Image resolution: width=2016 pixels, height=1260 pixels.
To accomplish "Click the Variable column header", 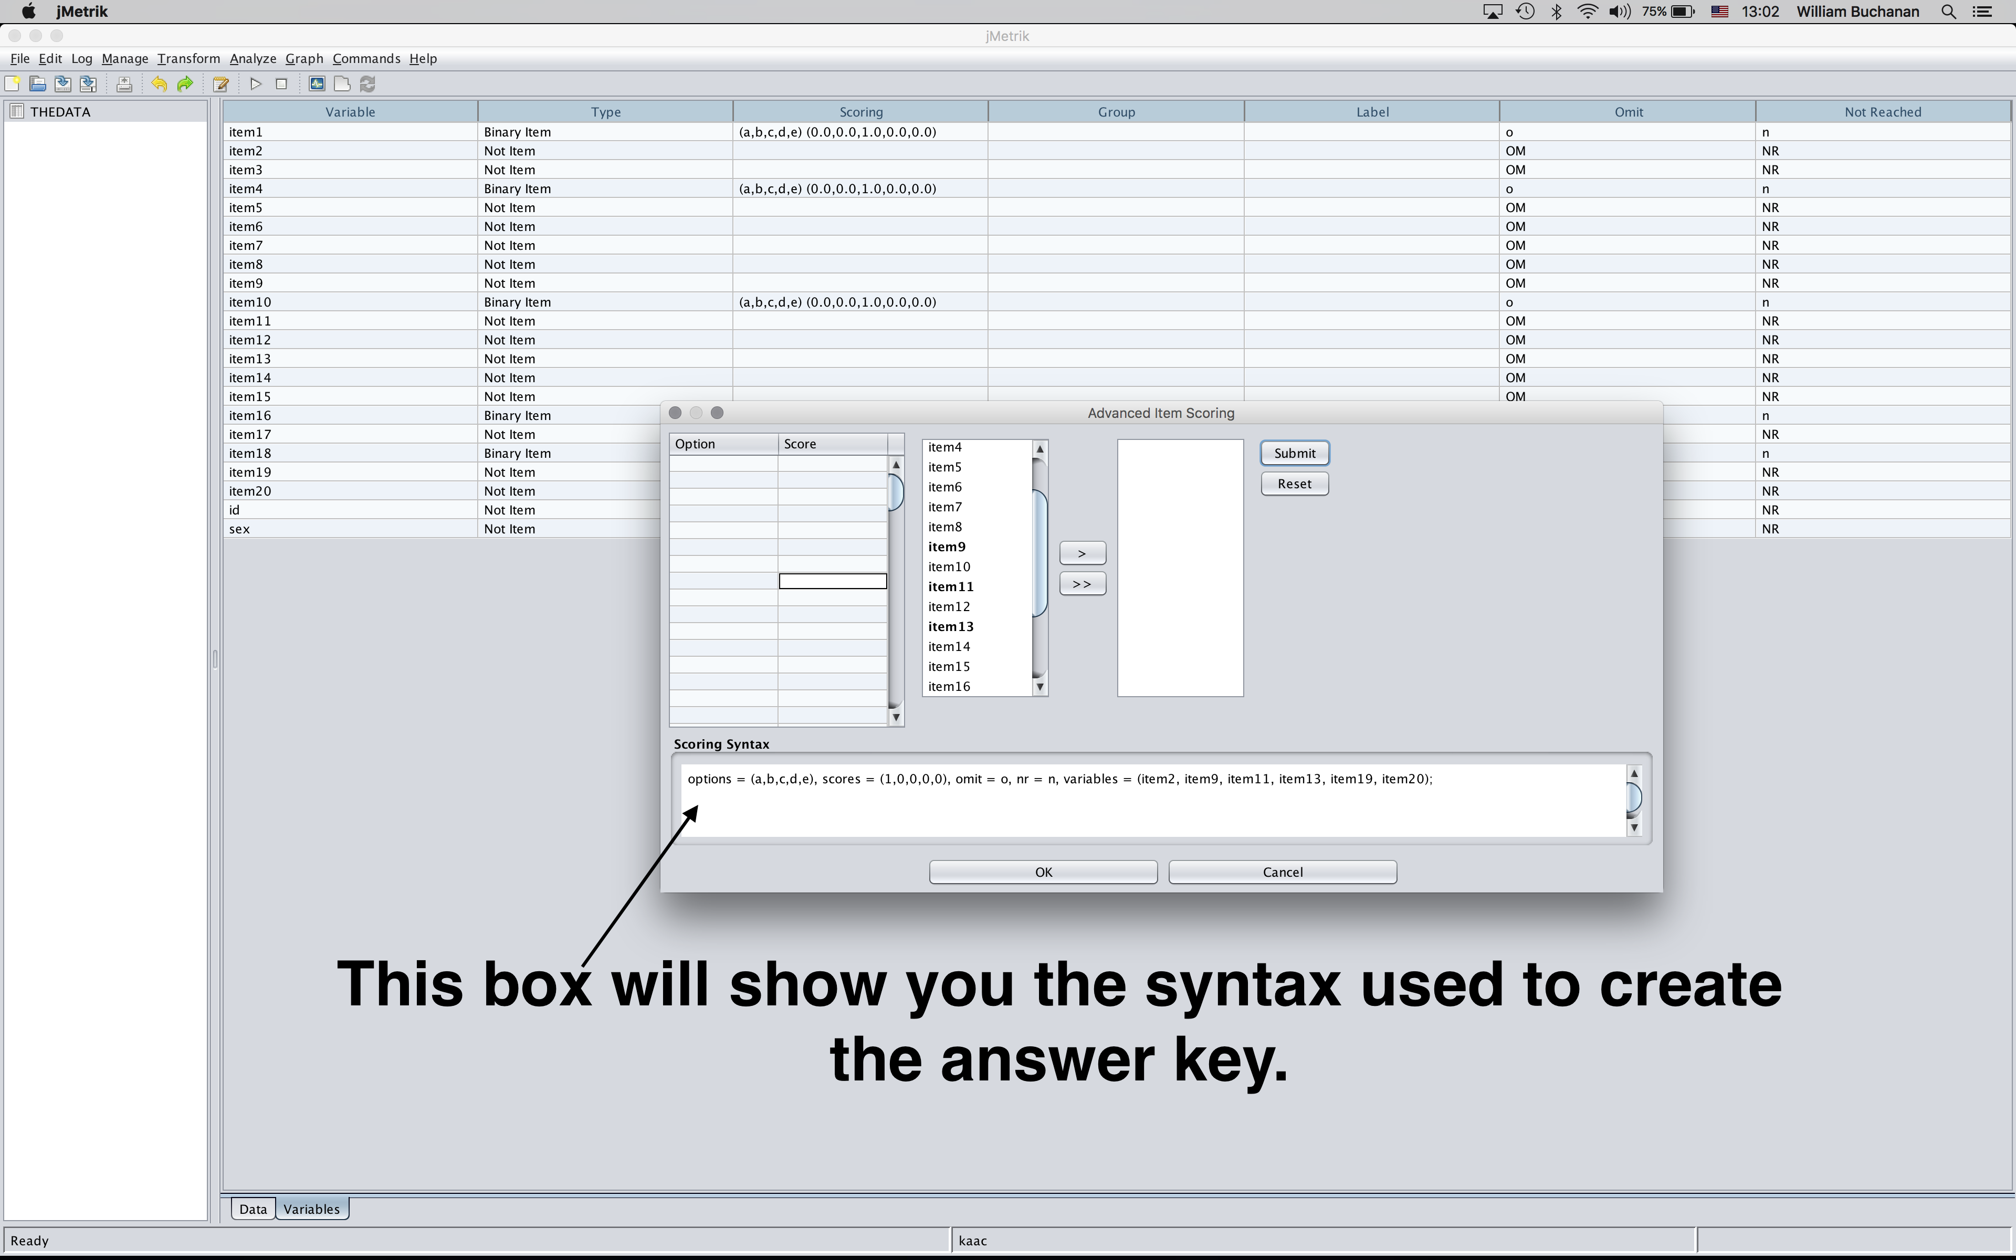I will [350, 112].
